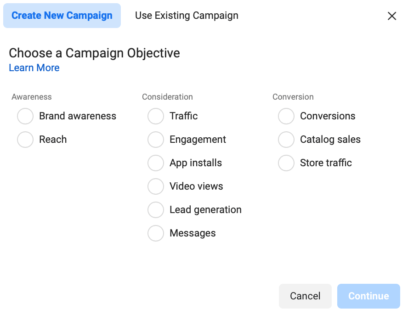Choose Catalog sales radio button
This screenshot has width=408, height=315.
pyautogui.click(x=286, y=140)
